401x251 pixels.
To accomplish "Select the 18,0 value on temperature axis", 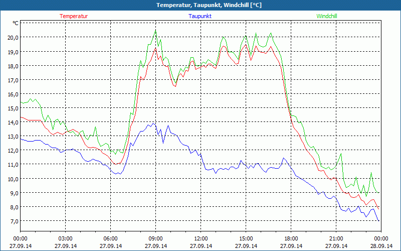I will coord(13,66).
